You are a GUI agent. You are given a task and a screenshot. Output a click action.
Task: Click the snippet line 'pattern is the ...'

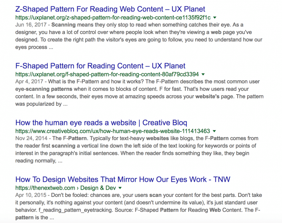(x=34, y=217)
